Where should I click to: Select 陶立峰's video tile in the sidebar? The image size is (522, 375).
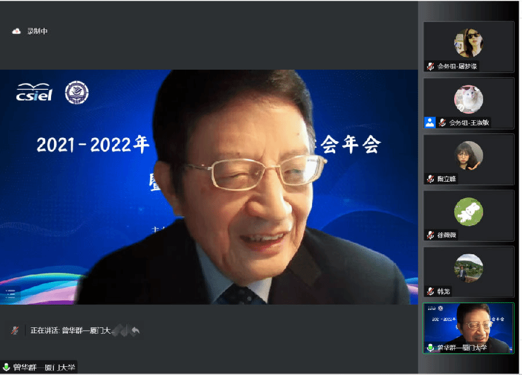469,160
